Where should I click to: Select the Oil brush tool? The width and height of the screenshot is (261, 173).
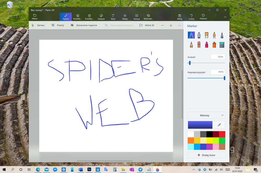tap(206, 35)
